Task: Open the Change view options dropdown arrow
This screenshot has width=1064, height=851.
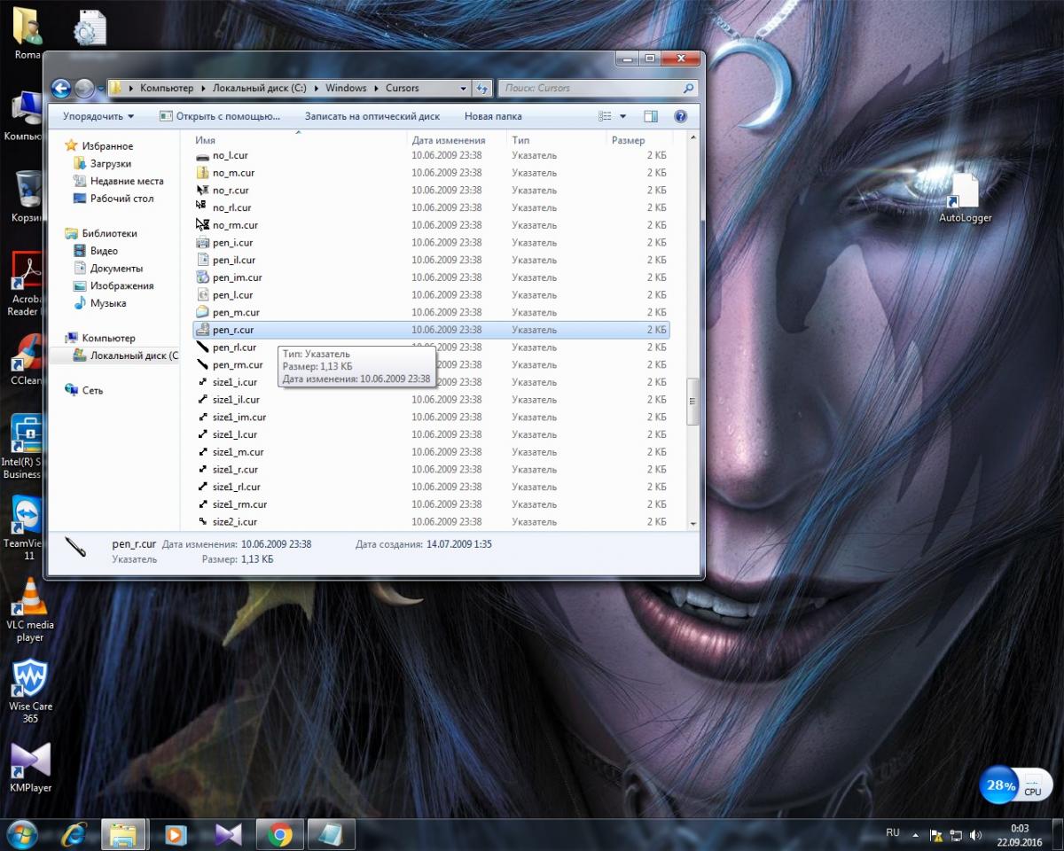Action: point(622,116)
